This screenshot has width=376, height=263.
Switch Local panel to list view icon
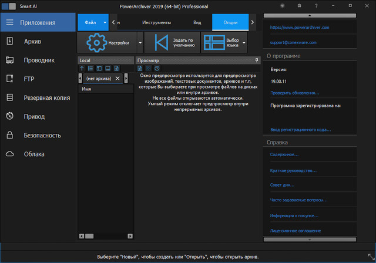[90, 69]
